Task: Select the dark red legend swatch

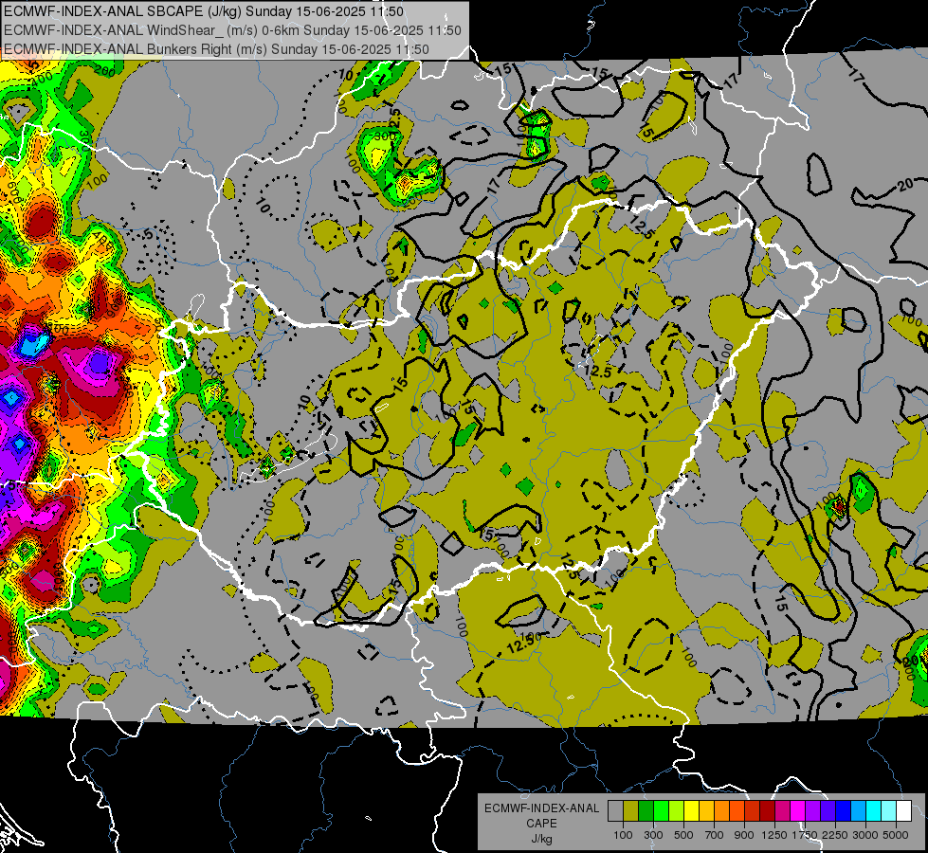Action: tap(767, 811)
